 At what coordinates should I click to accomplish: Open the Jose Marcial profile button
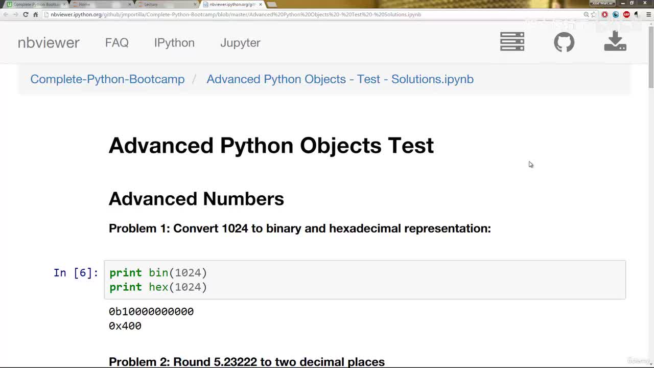602,3
